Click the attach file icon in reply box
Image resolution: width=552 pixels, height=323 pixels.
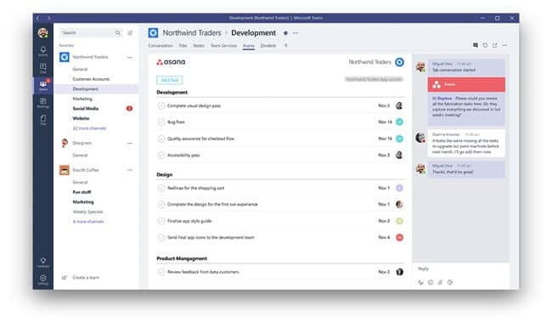click(440, 282)
